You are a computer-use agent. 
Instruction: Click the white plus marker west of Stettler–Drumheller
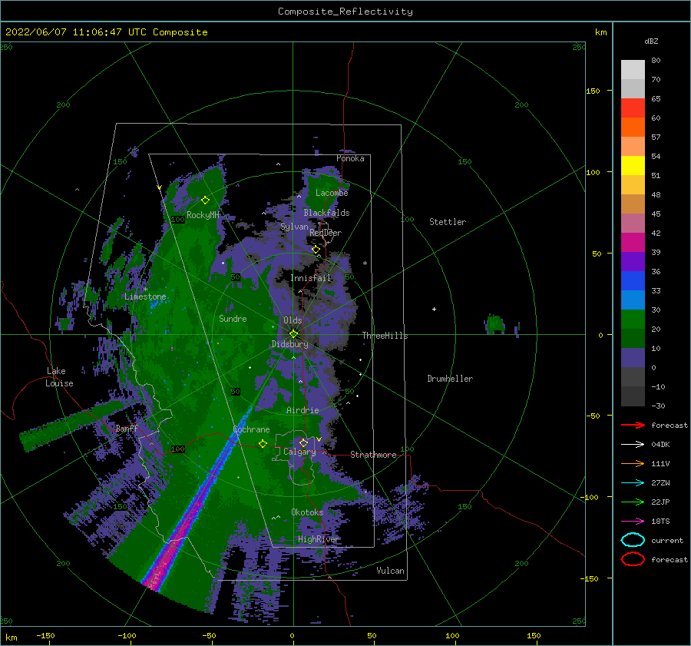434,309
